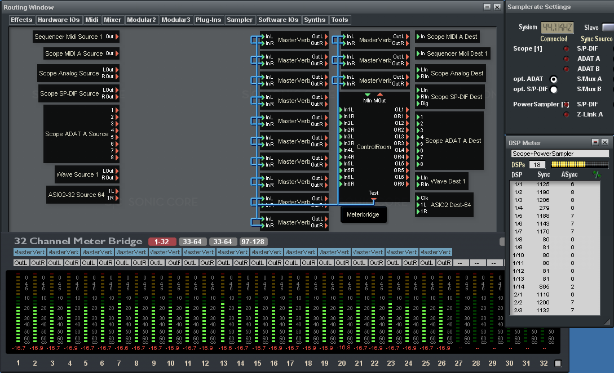Show channels 1-32 in Meter Bridge

[x=162, y=242]
